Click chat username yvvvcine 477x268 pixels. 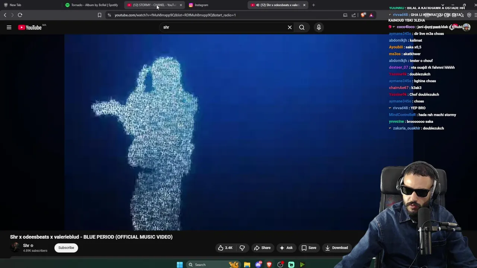(397, 121)
